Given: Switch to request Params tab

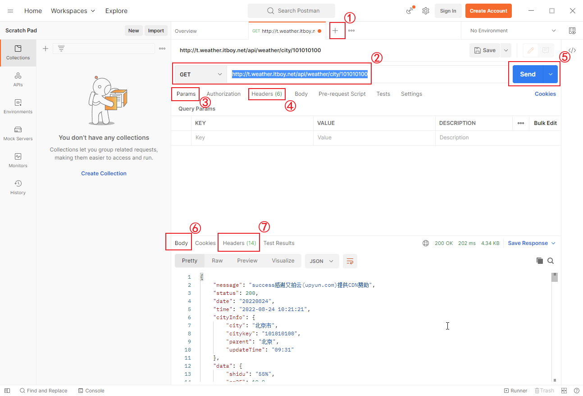Looking at the screenshot, I should coord(186,94).
